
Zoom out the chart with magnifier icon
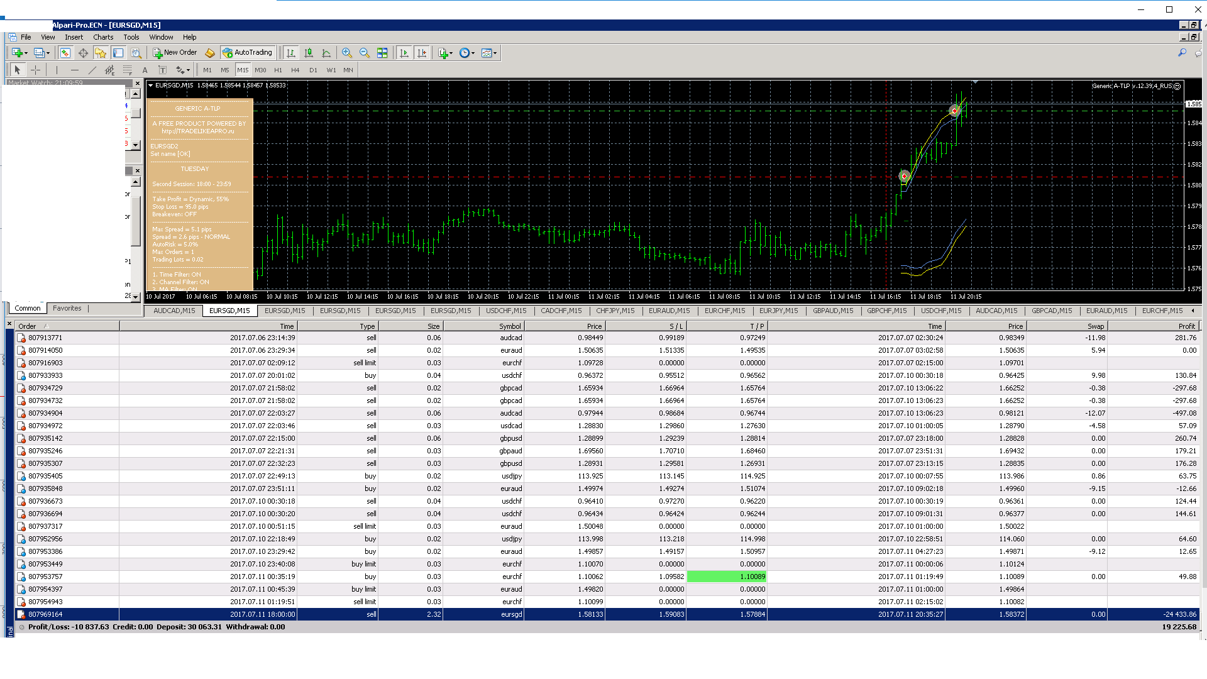[x=364, y=53]
